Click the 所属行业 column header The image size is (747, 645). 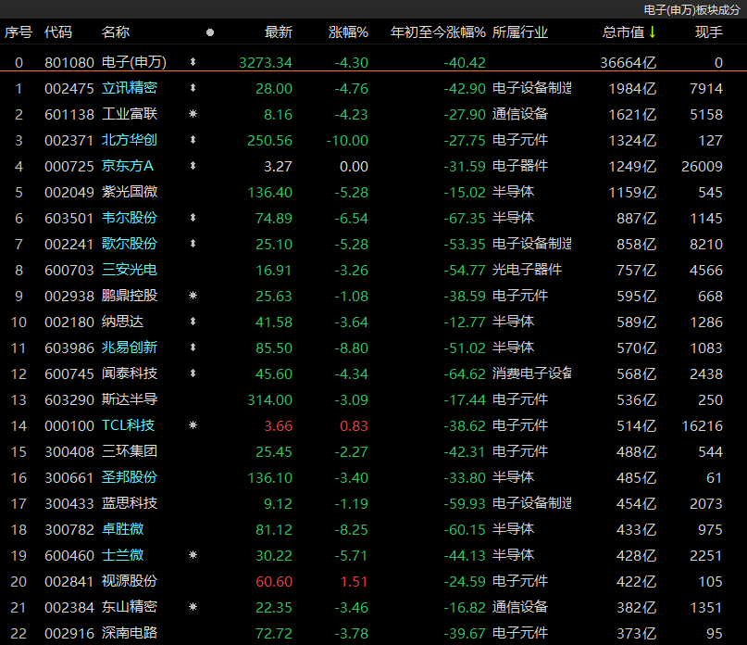(520, 32)
